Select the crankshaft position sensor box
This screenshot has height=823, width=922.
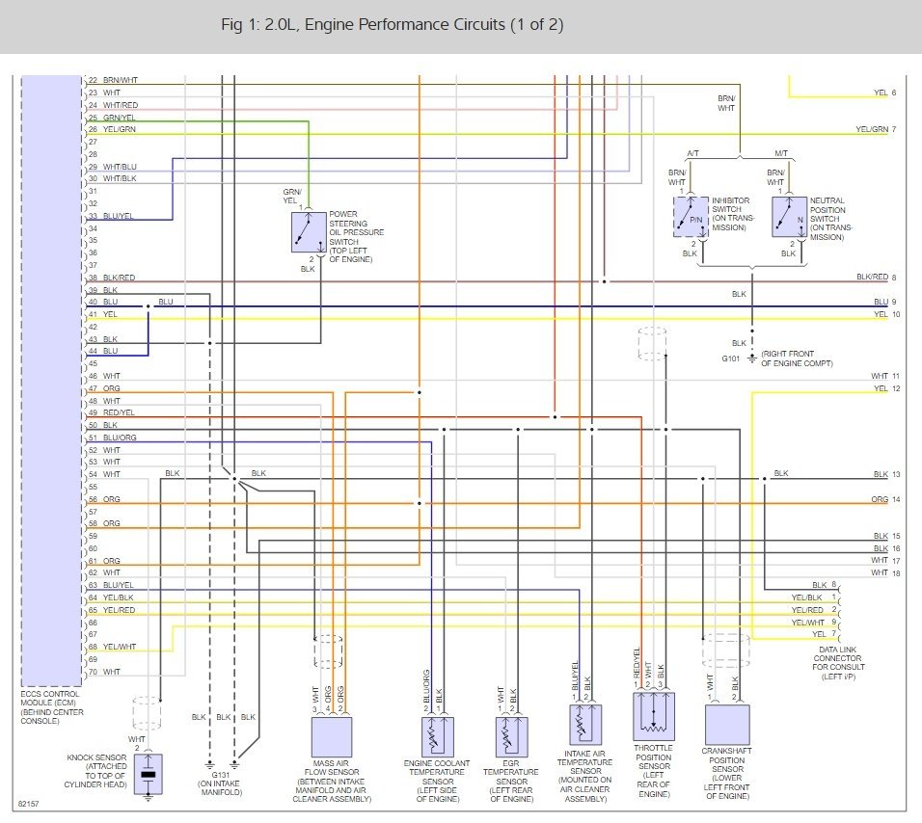(727, 725)
